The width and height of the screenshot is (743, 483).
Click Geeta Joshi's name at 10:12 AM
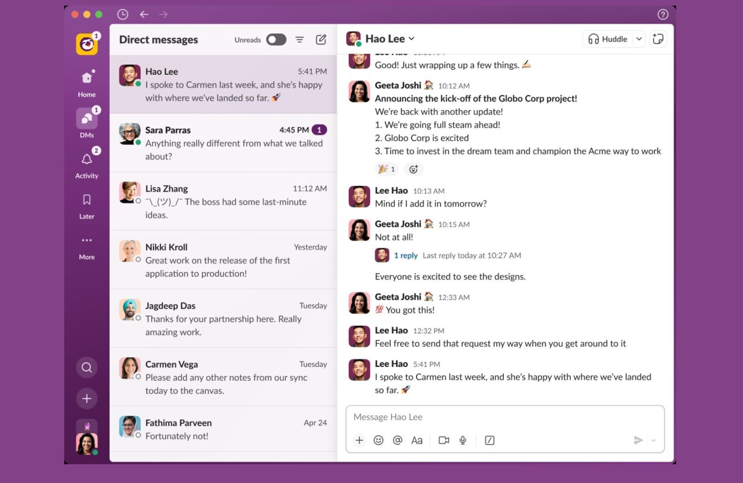coord(398,85)
